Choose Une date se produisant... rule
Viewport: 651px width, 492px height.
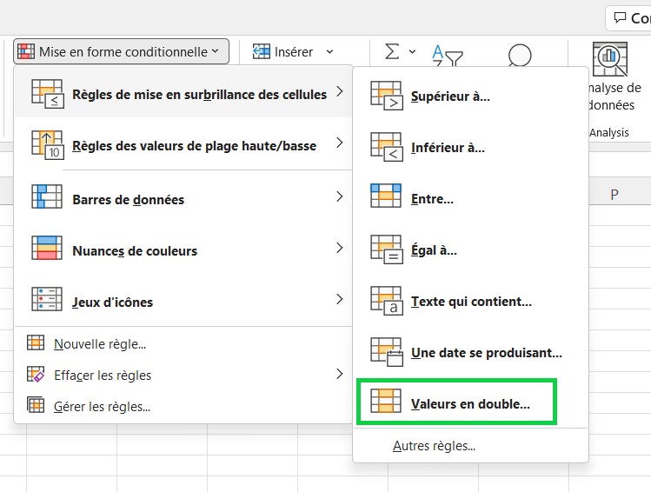coord(470,353)
